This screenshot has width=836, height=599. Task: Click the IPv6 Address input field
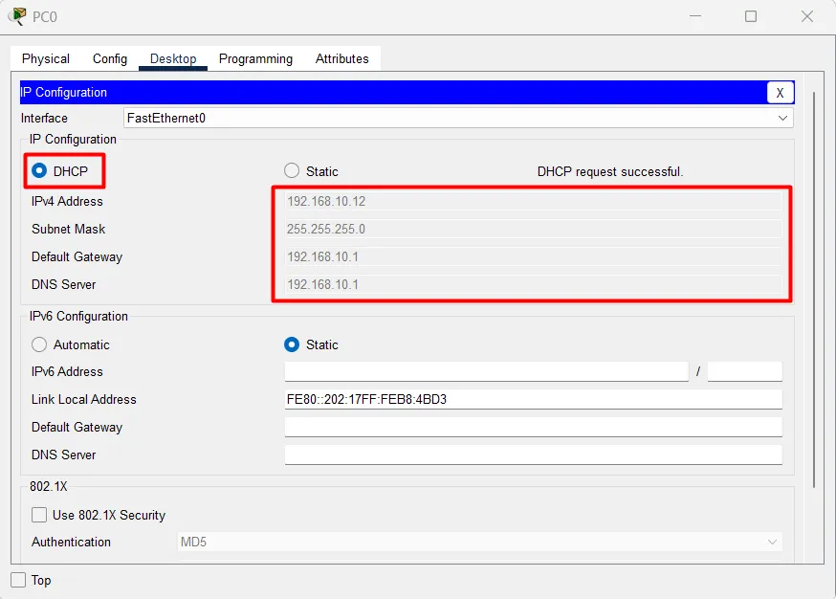486,371
